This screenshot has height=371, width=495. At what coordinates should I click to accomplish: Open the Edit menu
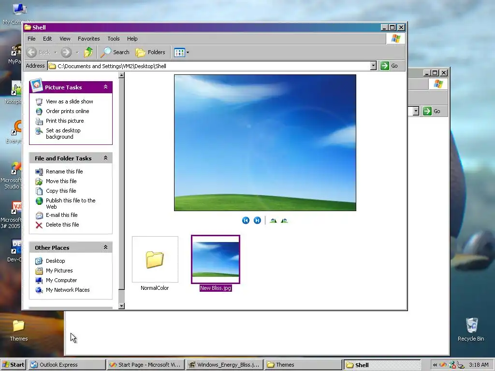tap(47, 39)
